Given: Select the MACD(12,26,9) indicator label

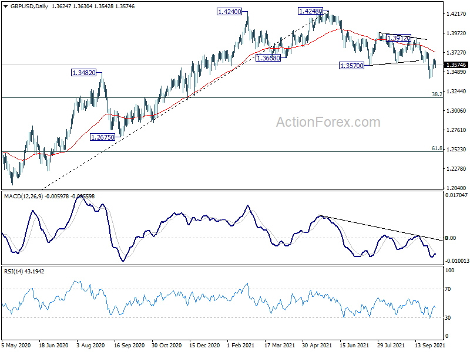Looking at the screenshot, I should pyautogui.click(x=23, y=197).
